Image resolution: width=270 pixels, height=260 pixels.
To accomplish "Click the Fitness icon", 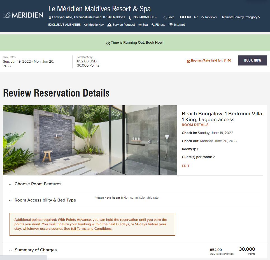I will [x=153, y=25].
